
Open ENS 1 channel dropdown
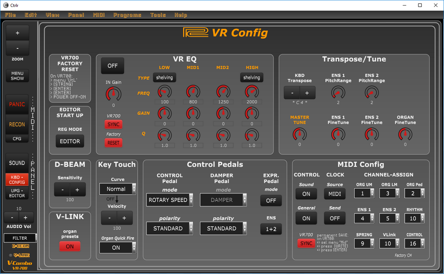click(x=364, y=219)
